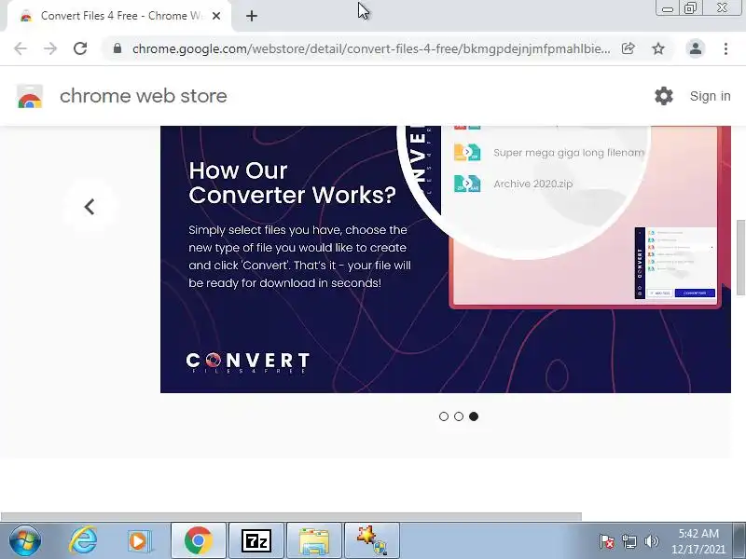Launch Internet Explorer from the taskbar
The image size is (746, 559).
click(83, 540)
